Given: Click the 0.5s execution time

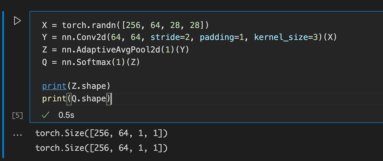Looking at the screenshot, I should (x=67, y=115).
